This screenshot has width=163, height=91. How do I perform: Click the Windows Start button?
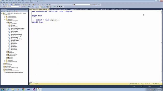[2, 89]
